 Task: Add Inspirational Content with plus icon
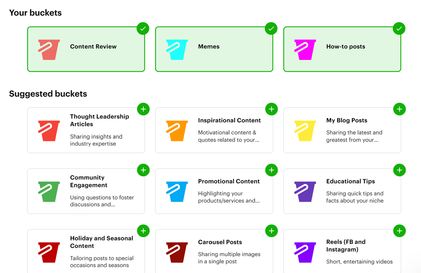[272, 109]
